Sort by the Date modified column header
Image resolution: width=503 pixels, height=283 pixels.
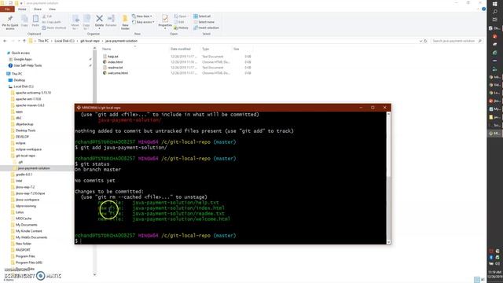181,49
